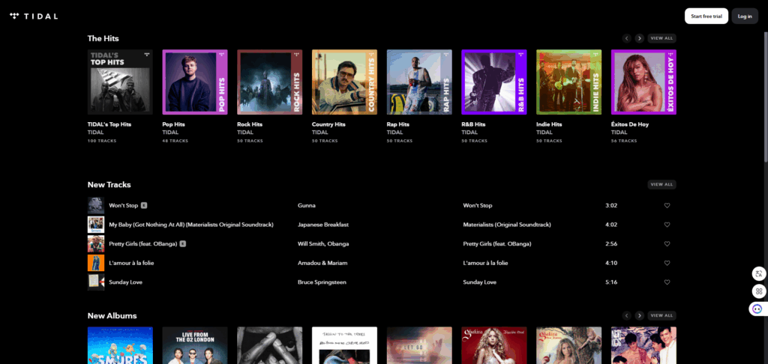Favorite the track My Baby (Got Nothing At All)

[x=667, y=225]
